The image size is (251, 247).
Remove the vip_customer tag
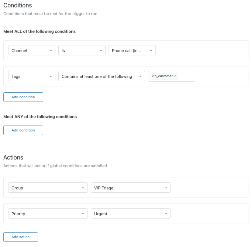point(175,76)
